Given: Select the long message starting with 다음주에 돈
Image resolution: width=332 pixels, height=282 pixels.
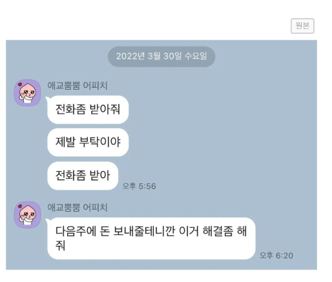Looking at the screenshot, I should tap(151, 238).
